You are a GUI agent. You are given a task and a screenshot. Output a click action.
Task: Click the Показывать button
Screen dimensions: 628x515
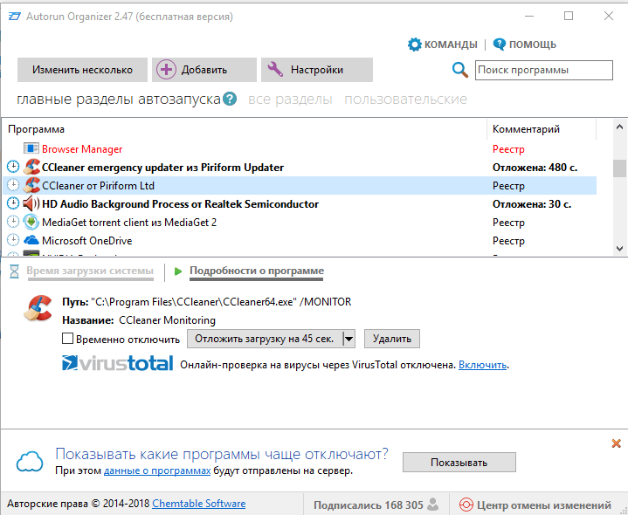click(x=459, y=463)
